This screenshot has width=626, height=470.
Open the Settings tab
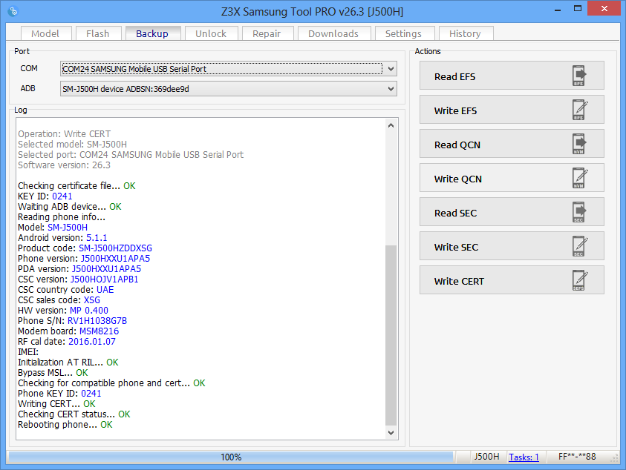(x=403, y=33)
